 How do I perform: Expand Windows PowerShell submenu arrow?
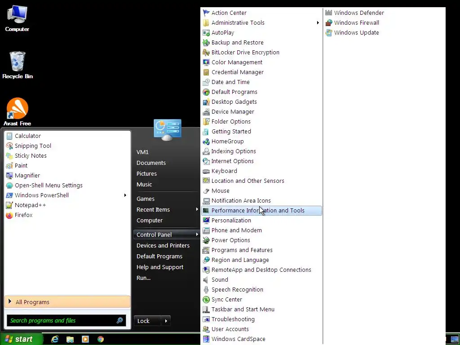click(x=125, y=195)
